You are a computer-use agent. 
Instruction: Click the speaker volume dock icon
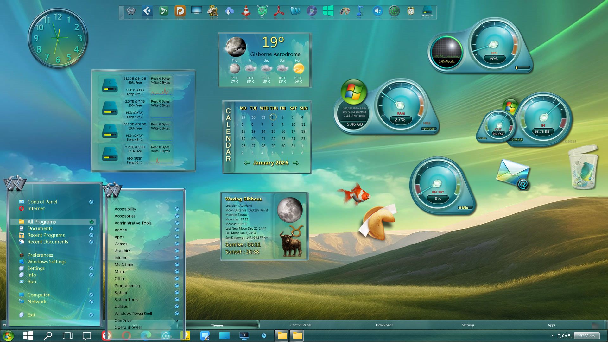point(377,11)
